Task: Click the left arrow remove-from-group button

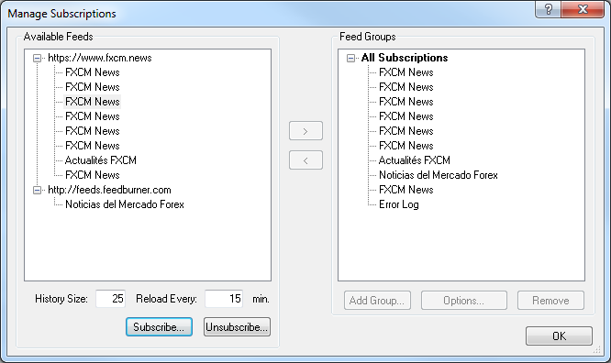Action: point(305,160)
